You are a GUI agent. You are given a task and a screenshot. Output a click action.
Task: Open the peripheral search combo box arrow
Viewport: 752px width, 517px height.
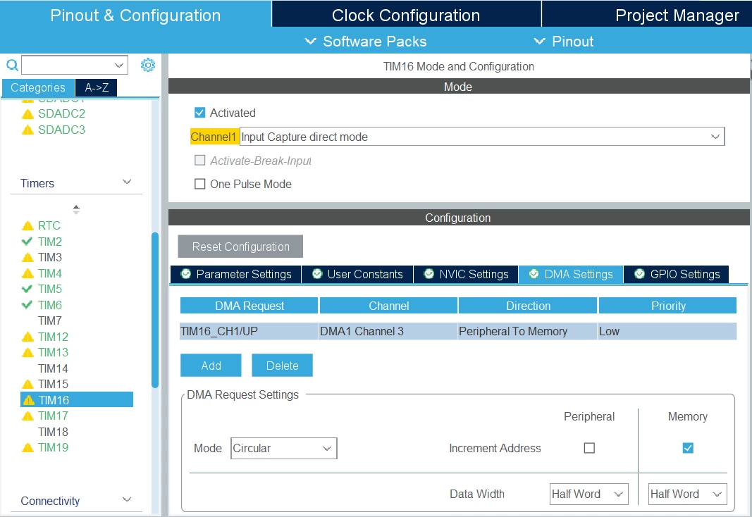click(x=119, y=66)
